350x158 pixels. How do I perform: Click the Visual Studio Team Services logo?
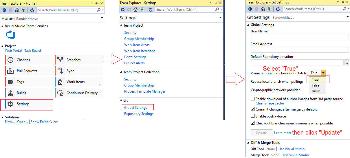click(x=10, y=36)
